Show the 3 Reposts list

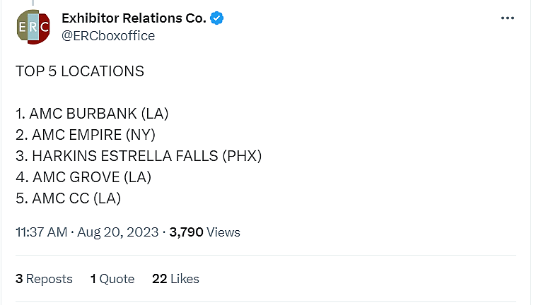(x=44, y=279)
